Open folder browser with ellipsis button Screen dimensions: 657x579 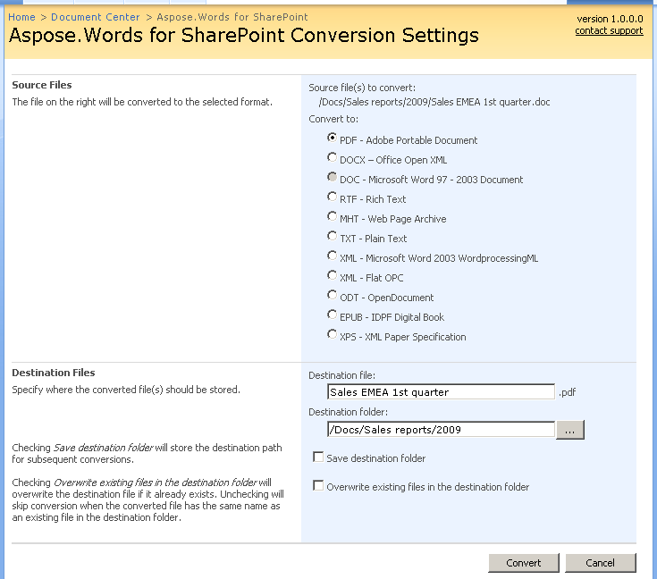pyautogui.click(x=569, y=430)
